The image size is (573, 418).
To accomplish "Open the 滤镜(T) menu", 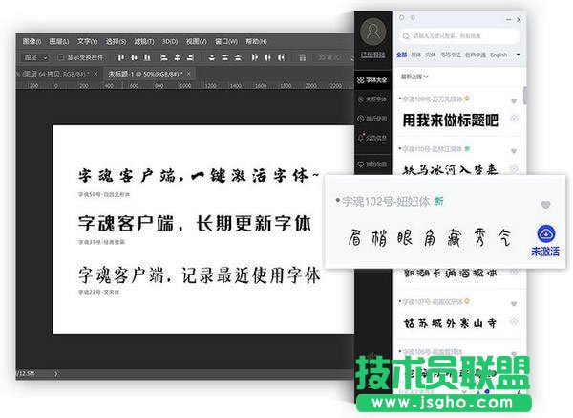I will [x=143, y=41].
